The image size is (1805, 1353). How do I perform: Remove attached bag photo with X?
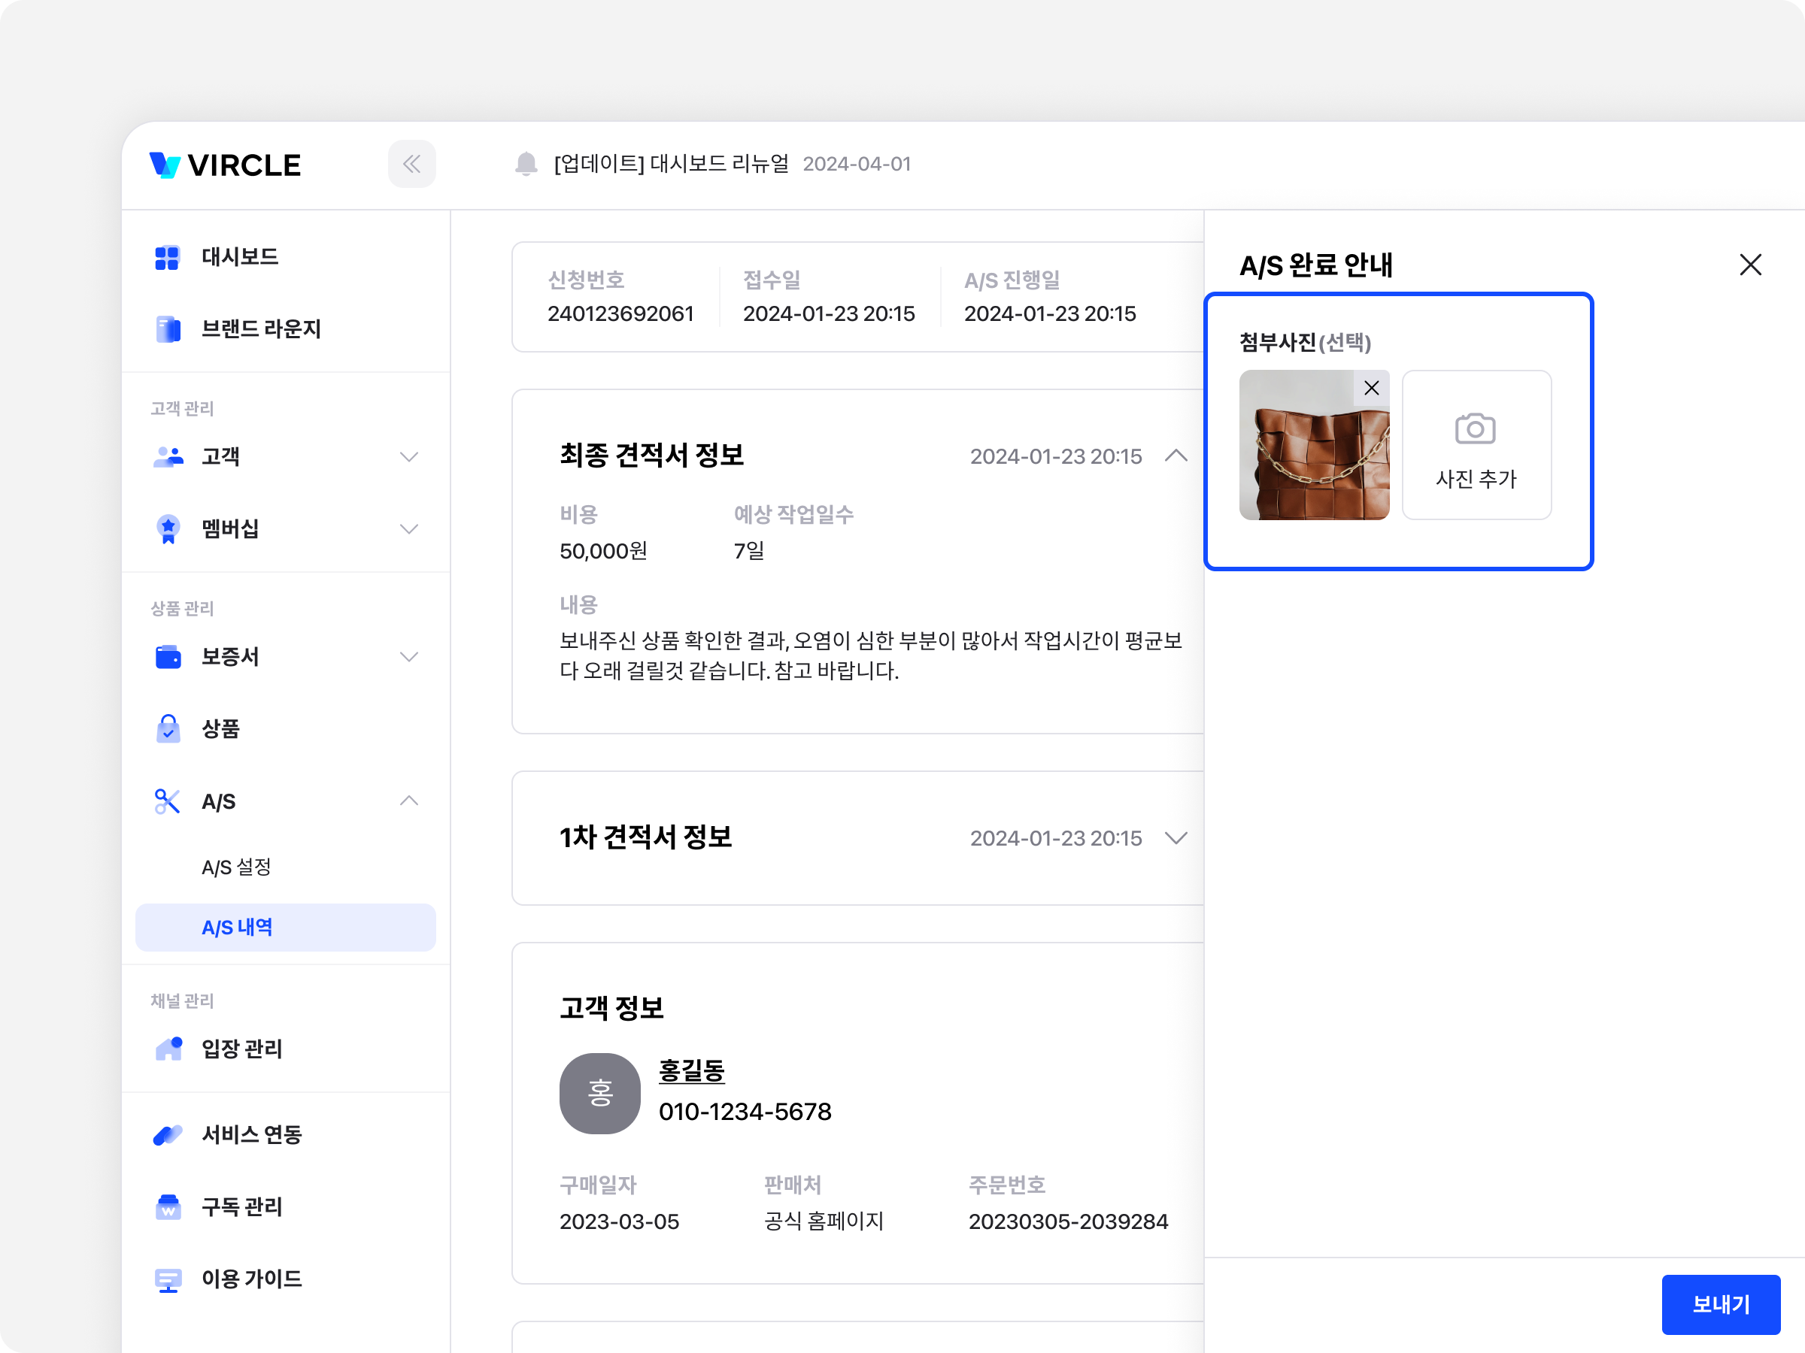pyautogui.click(x=1371, y=388)
